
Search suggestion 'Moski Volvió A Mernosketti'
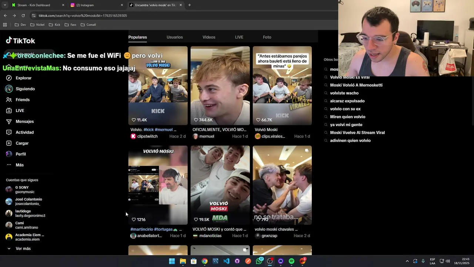[356, 85]
